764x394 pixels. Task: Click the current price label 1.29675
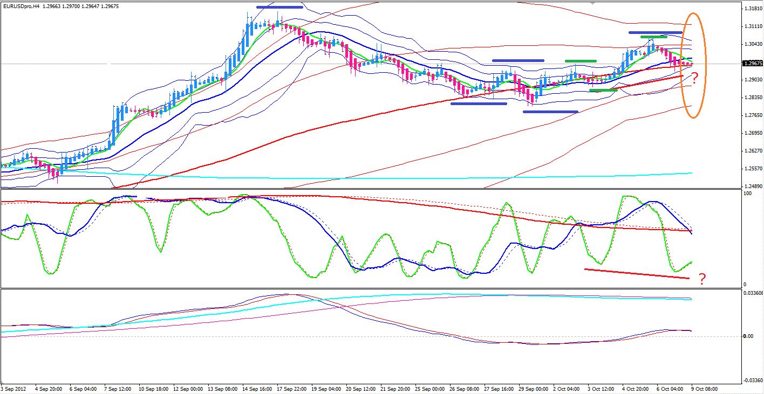(x=752, y=64)
